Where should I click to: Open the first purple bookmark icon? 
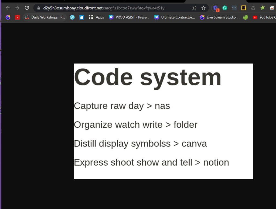click(8, 17)
